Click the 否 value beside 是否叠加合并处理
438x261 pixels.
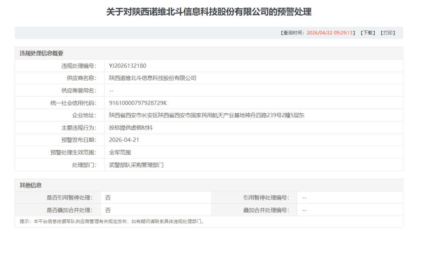point(108,210)
